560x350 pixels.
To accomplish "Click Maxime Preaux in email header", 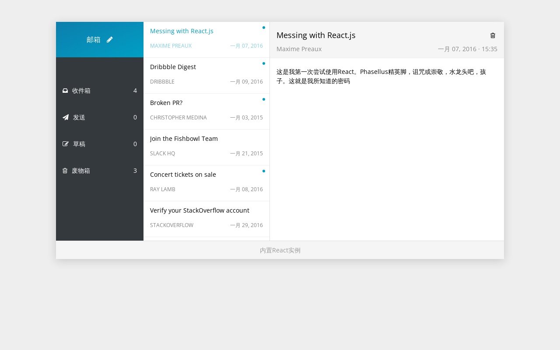I will tap(299, 49).
